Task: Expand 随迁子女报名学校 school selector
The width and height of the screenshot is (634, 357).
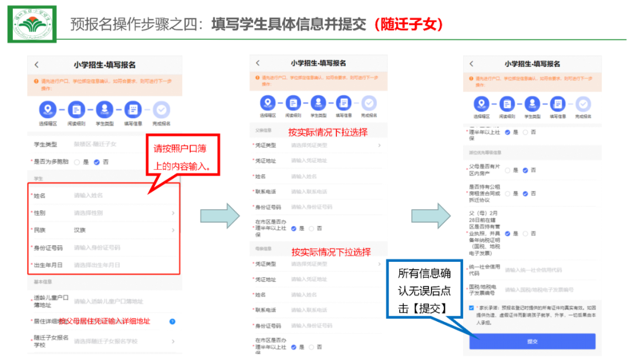Action: 123,341
